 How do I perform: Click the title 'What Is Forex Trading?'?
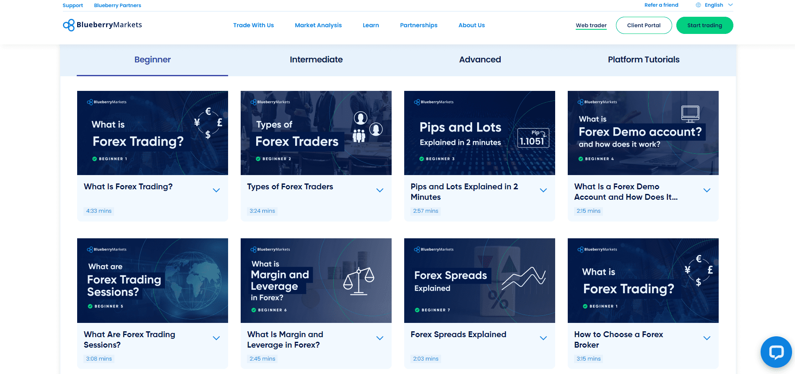click(128, 187)
